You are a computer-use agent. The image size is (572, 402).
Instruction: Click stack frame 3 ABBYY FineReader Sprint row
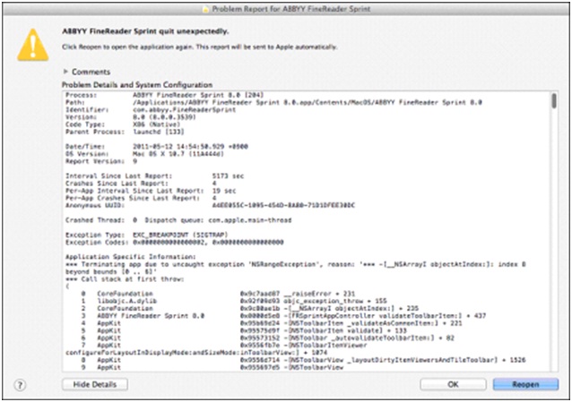point(283,316)
